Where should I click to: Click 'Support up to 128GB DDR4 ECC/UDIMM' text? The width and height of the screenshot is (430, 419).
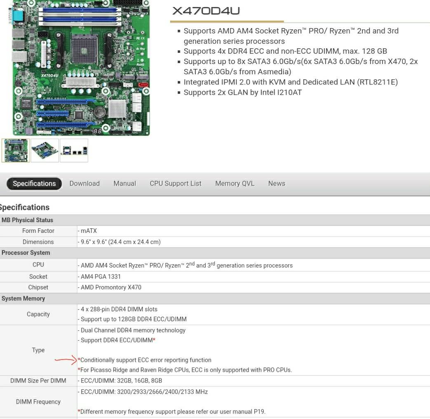[132, 320]
